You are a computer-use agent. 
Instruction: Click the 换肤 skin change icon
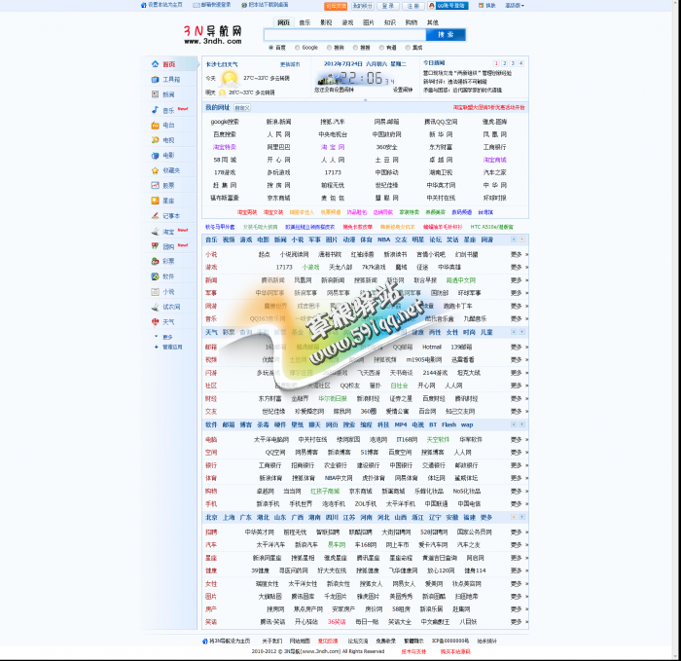(482, 6)
